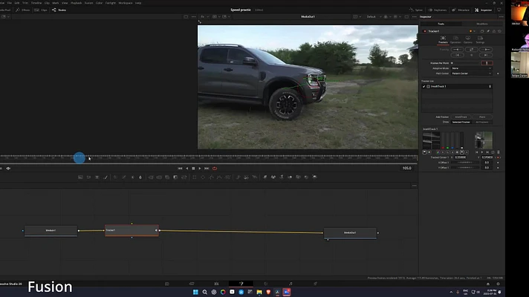
Task: Jump to the last frame
Action: (x=207, y=169)
